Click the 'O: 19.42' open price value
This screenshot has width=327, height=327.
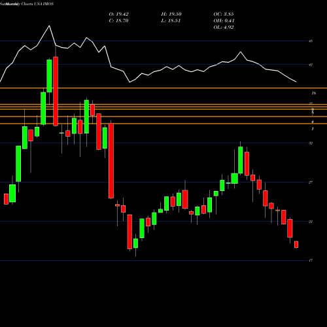118,14
